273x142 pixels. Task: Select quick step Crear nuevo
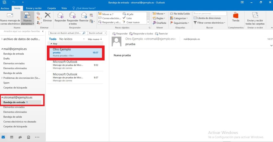pyautogui.click(x=131, y=22)
